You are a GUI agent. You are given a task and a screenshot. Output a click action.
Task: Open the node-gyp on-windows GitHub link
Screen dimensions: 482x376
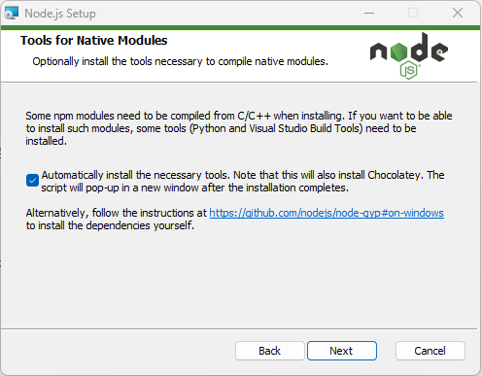[x=327, y=213]
